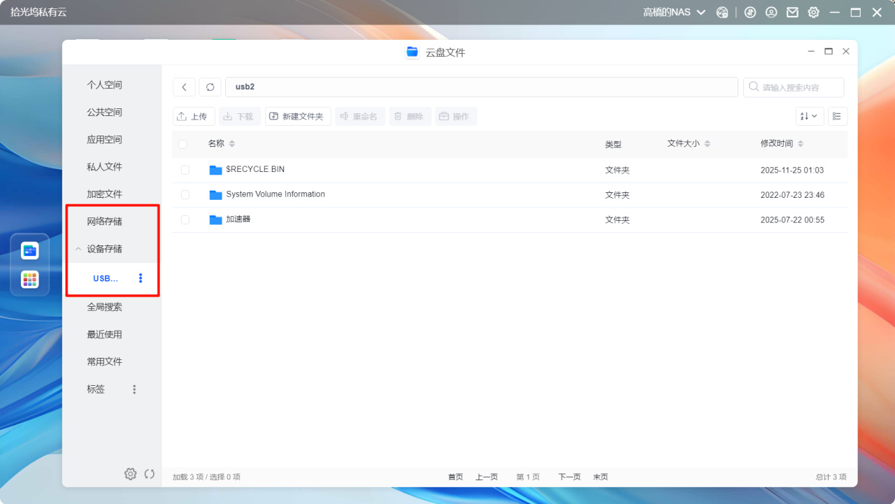Screen dimensions: 895x504
Task: Close the 云盘文件 inner window
Action: click(846, 52)
